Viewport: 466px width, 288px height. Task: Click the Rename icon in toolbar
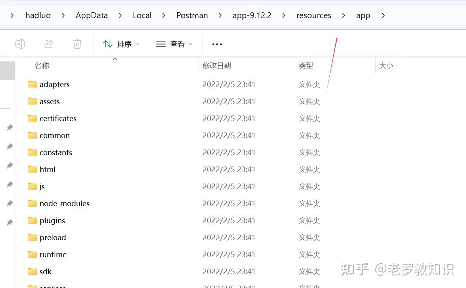pyautogui.click(x=20, y=44)
